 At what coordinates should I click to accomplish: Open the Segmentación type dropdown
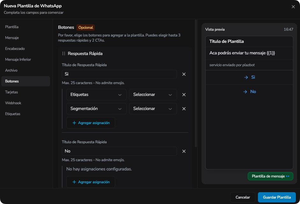[96, 109]
